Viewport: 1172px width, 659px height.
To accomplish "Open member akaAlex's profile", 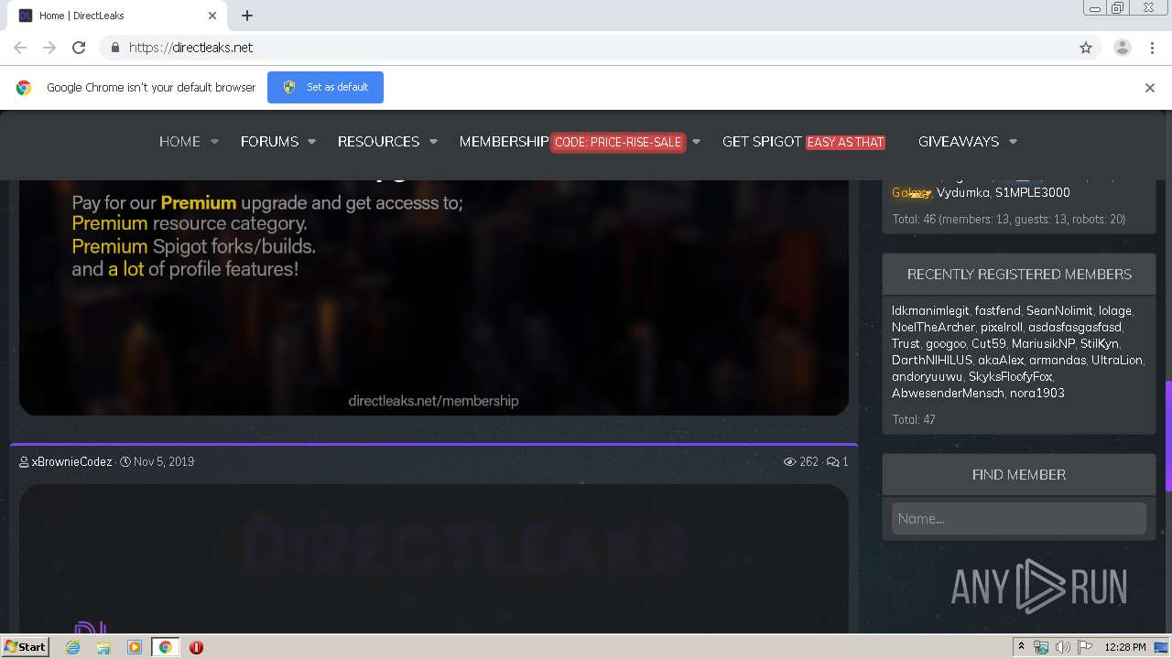I will 1001,361.
